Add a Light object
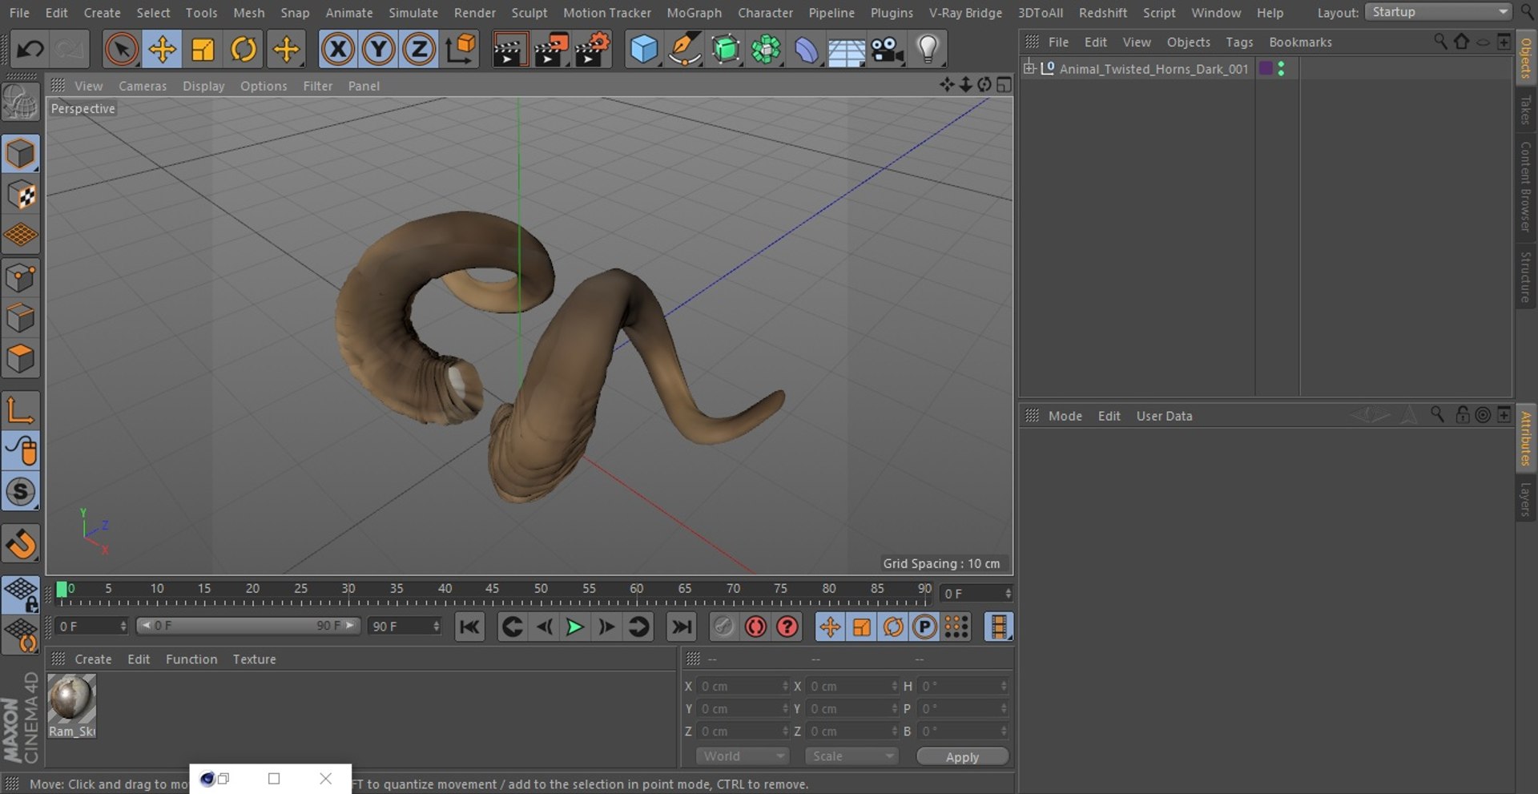Viewport: 1538px width, 794px height. (x=928, y=50)
